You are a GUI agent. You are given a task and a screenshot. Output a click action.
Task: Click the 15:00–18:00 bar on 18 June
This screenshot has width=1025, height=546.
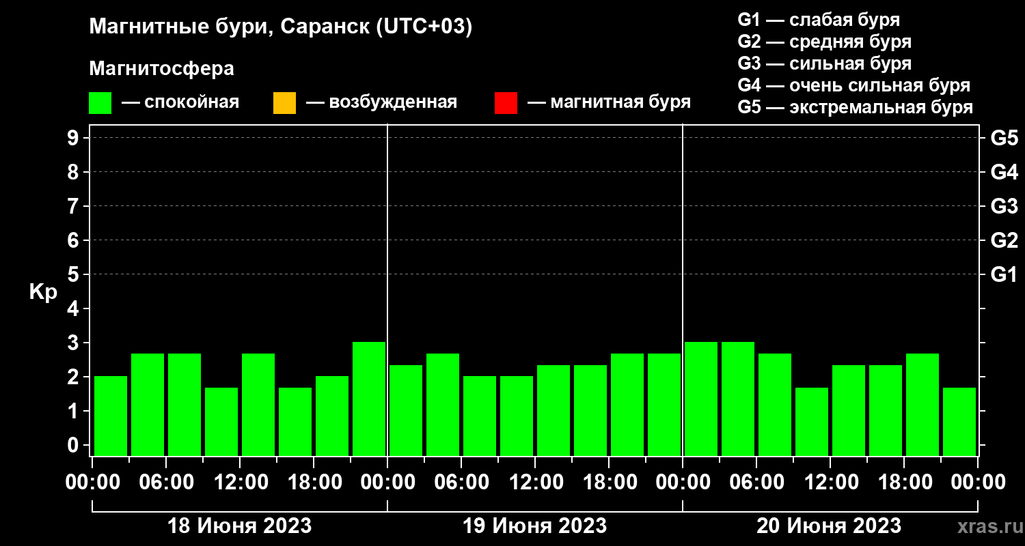[295, 421]
